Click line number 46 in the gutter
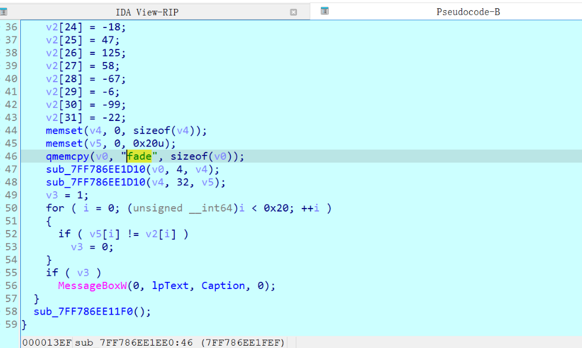Viewport: 582px width, 348px height. point(11,156)
